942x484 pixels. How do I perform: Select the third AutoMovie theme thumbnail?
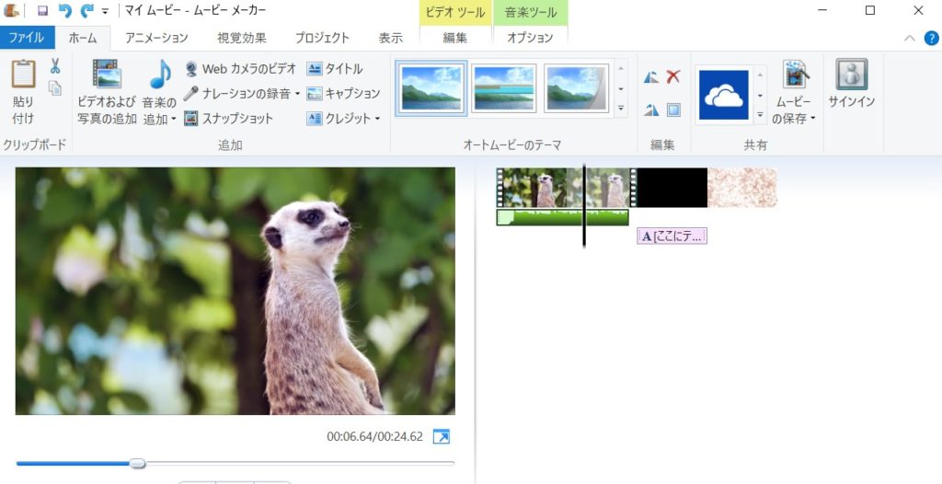pyautogui.click(x=576, y=88)
